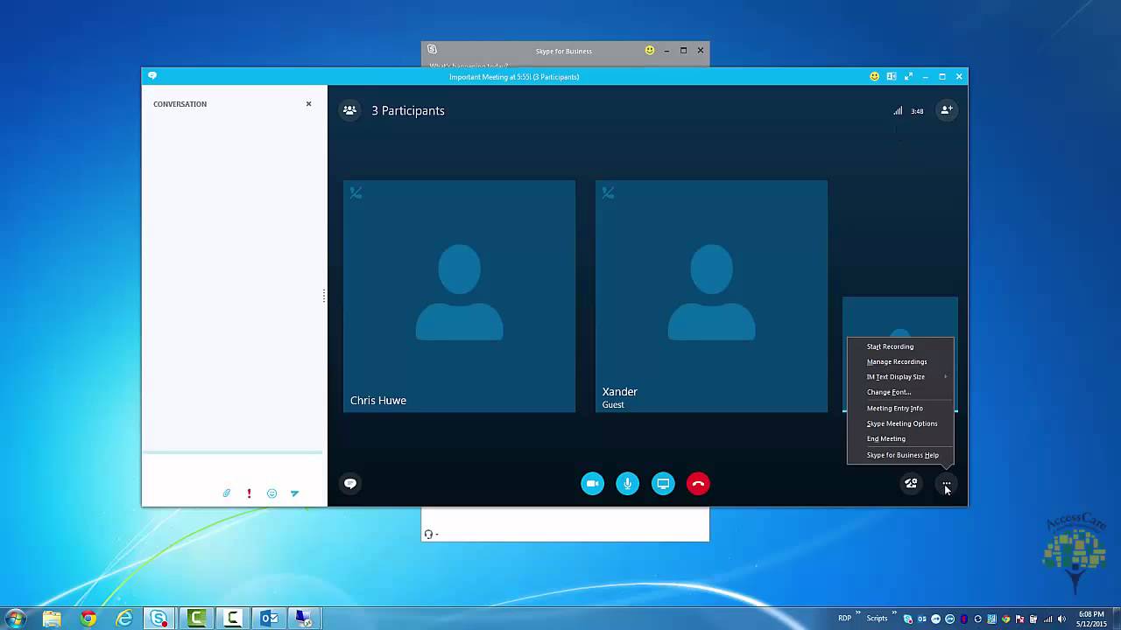The width and height of the screenshot is (1121, 630).
Task: Click smiley icon in background Skype window
Action: pos(649,51)
